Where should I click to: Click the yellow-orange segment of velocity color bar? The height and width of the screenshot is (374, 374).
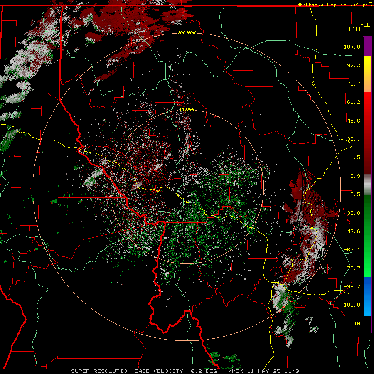pyautogui.click(x=367, y=74)
